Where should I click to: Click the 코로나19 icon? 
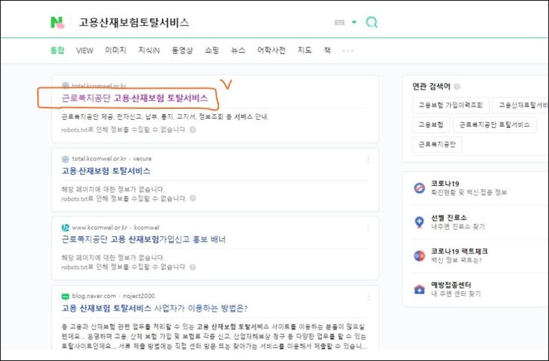pos(419,188)
